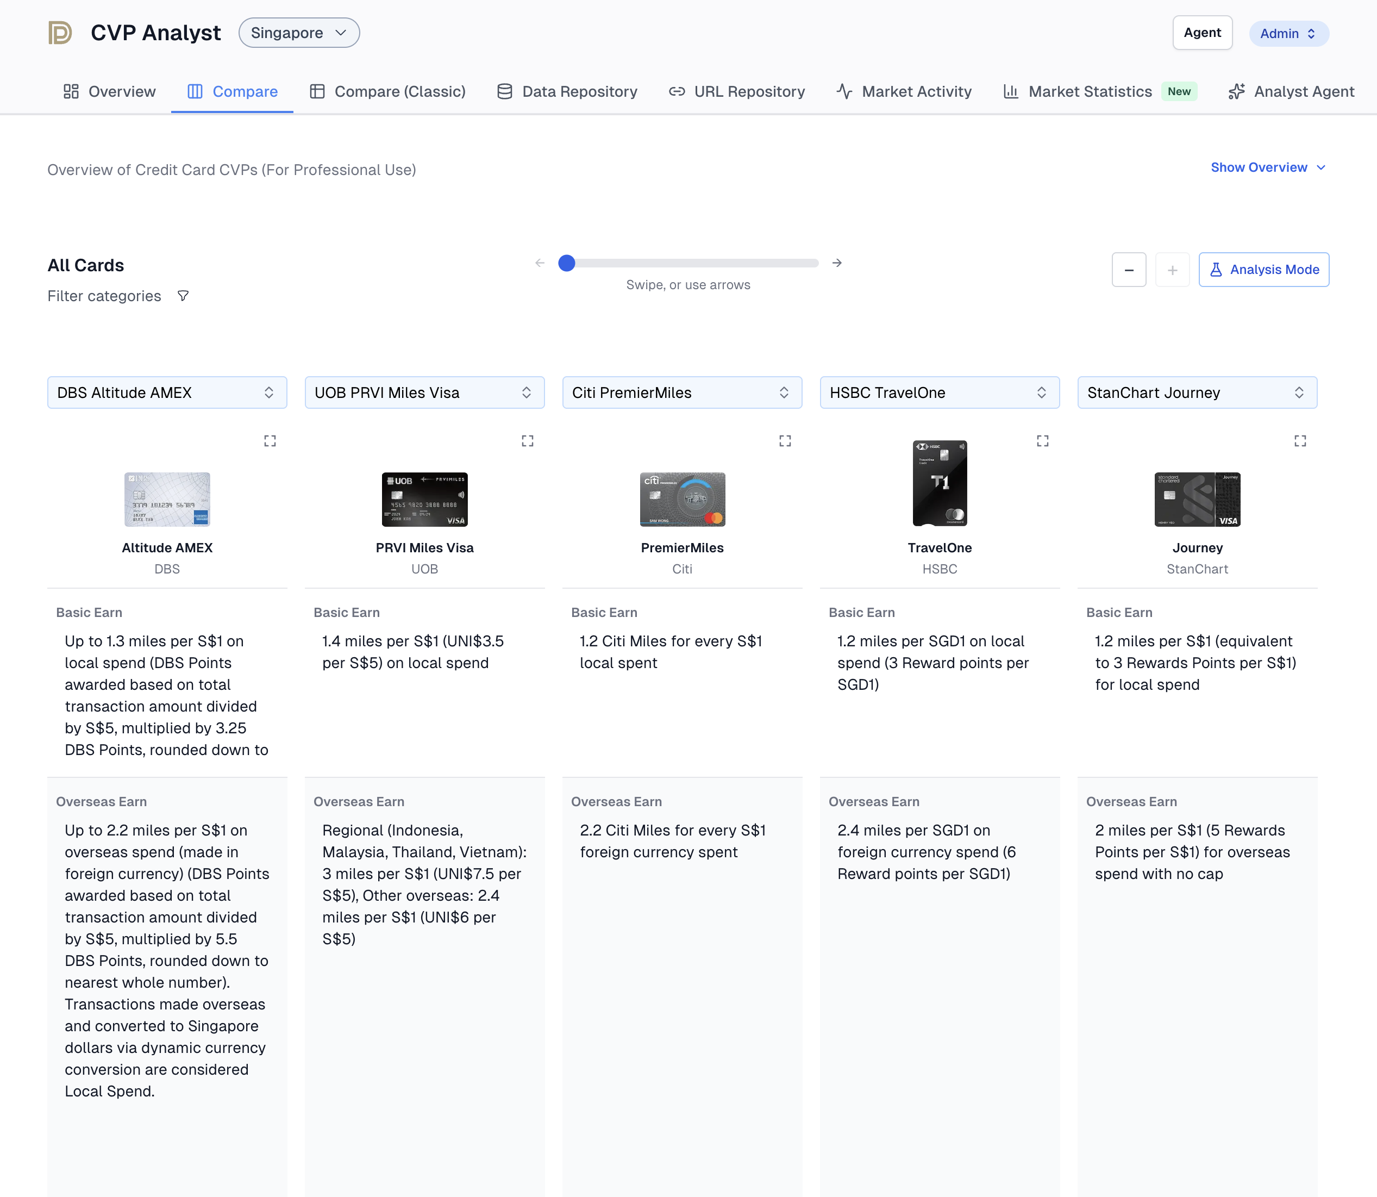This screenshot has height=1197, width=1377.
Task: Click the Altitude AMEX card image
Action: tap(167, 500)
